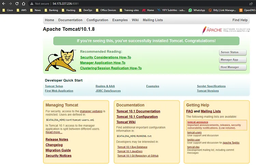The height and width of the screenshot is (166, 256).
Task: Open the Security Notices link
Action: 58,156
